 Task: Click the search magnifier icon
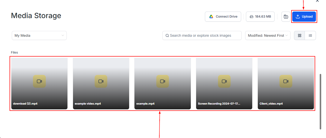tap(167, 36)
